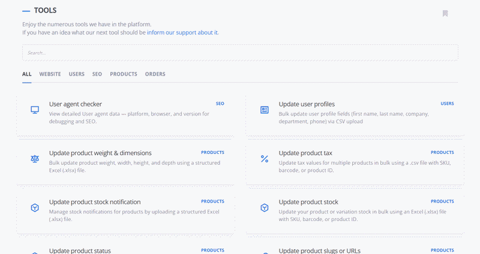
Task: Click 'Enjoy the numerous tools' intro text
Action: [86, 25]
